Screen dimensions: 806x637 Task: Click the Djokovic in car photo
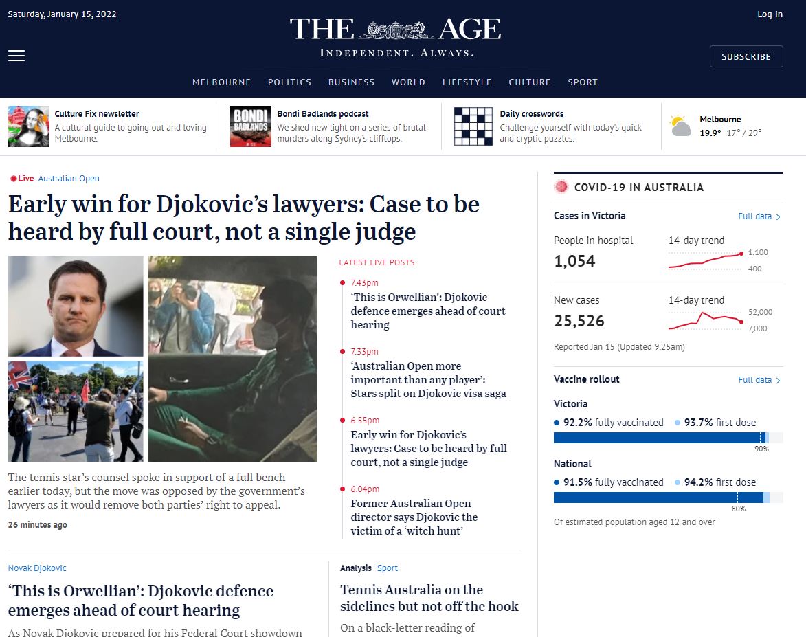232,358
